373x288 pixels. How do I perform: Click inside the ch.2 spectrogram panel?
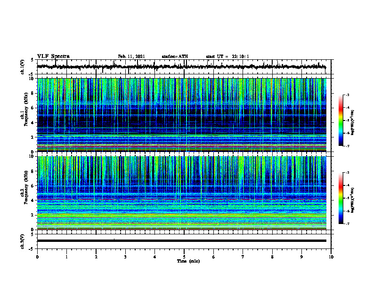pos(182,193)
